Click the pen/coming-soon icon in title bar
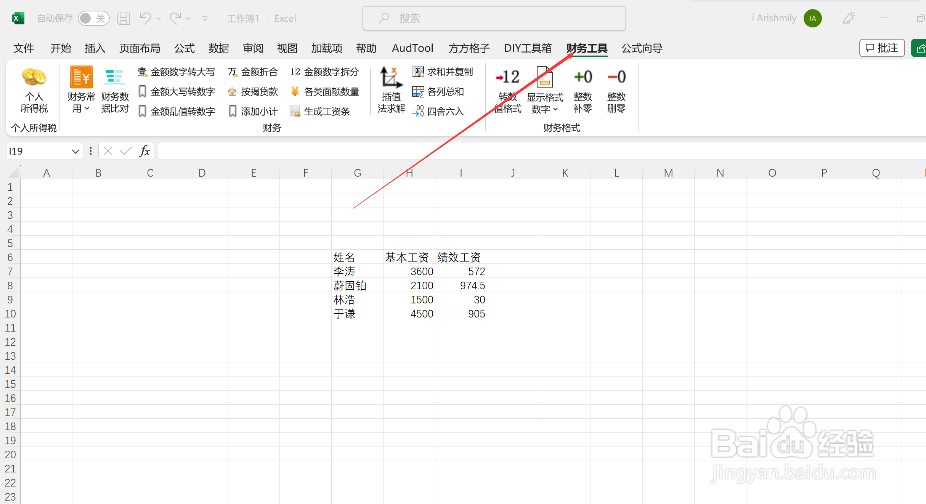Viewport: 926px width, 504px height. click(849, 18)
